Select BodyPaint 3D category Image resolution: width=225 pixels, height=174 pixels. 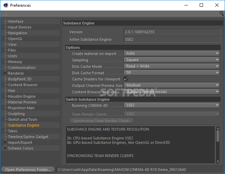(20, 79)
